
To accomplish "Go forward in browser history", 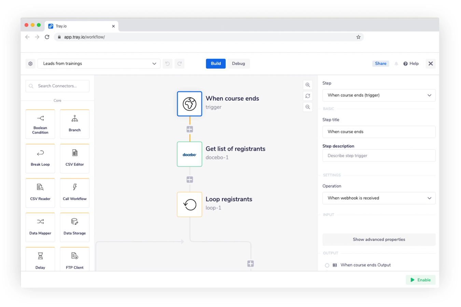I will click(x=37, y=37).
